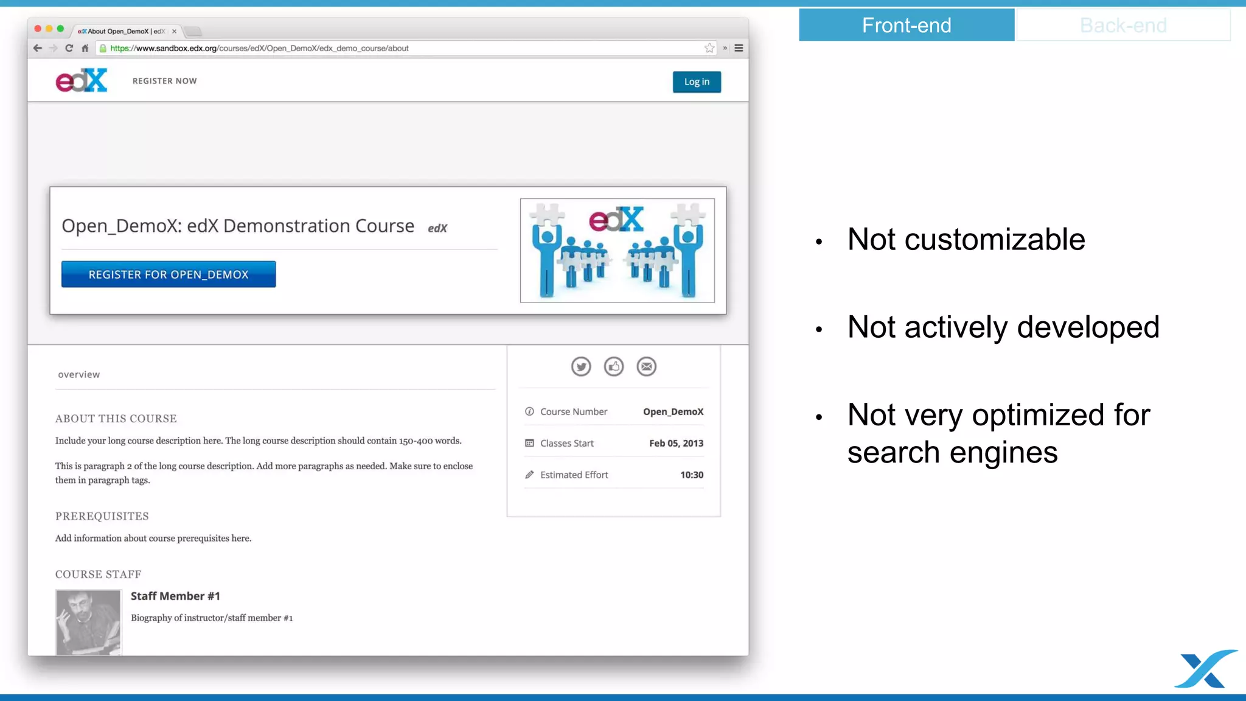Click the italic edX organization label

pyautogui.click(x=437, y=228)
